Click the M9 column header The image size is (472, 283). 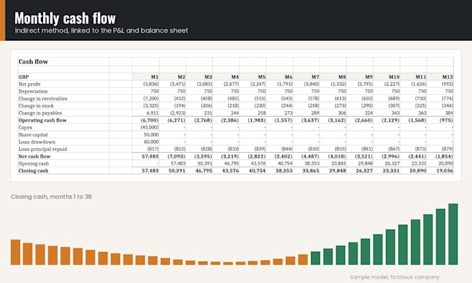point(369,77)
